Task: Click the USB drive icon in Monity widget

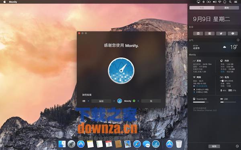Action: tap(222, 99)
